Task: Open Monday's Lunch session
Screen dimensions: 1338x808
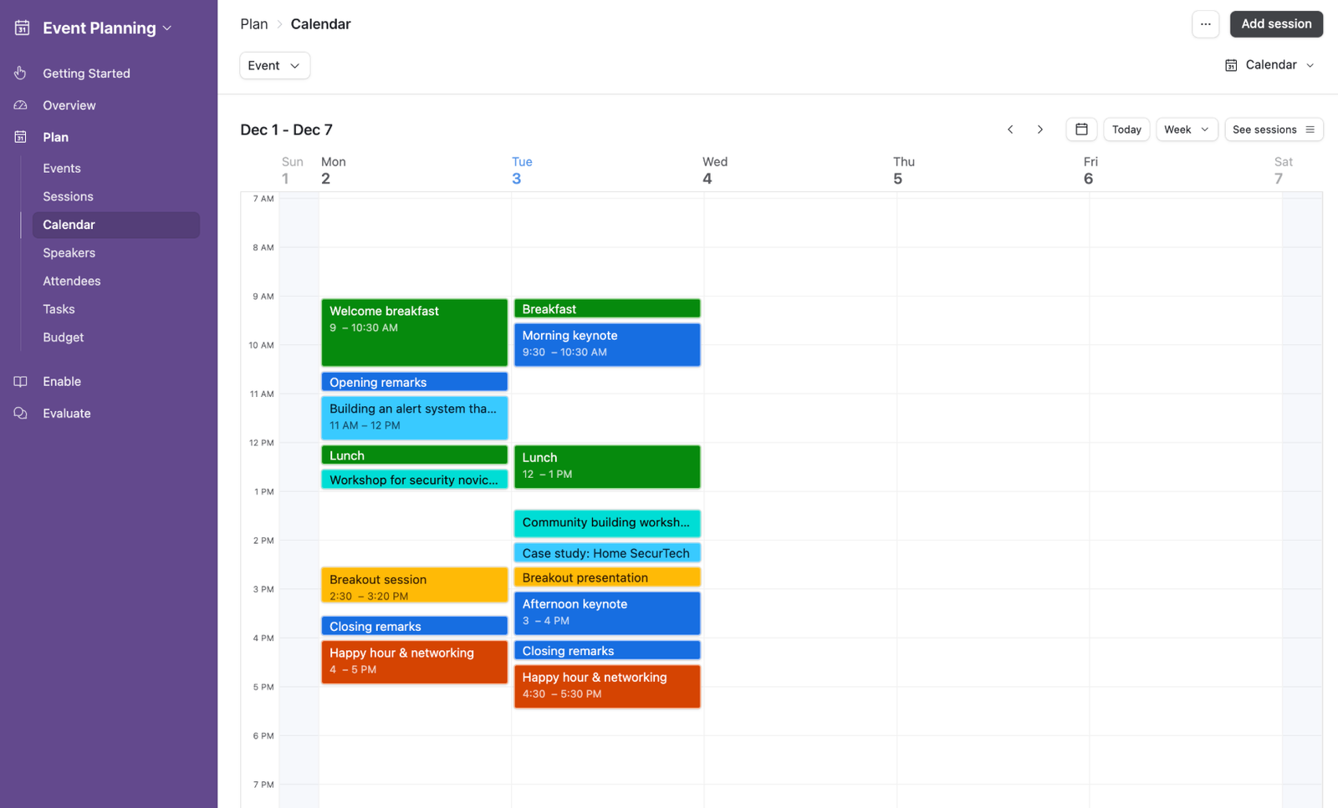Action: click(x=414, y=455)
